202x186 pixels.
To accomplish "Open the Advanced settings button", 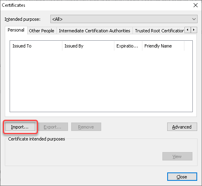I will point(182,127).
